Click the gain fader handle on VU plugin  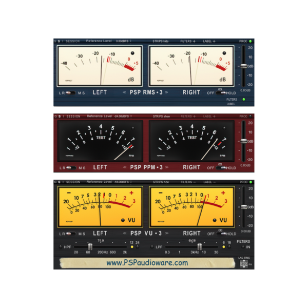(x=244, y=207)
